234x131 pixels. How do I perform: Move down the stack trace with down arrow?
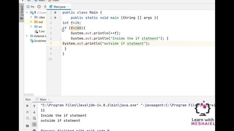pos(34,112)
